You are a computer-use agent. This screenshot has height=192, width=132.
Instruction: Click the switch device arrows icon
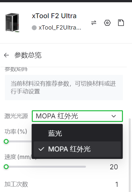click(94, 23)
